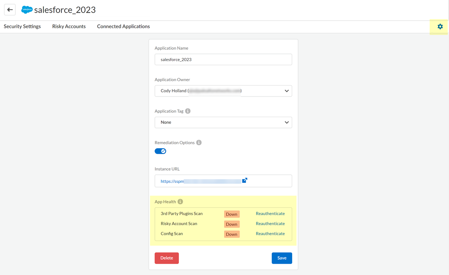449x275 pixels.
Task: Toggle the Remediation Options switch
Action: [x=161, y=151]
